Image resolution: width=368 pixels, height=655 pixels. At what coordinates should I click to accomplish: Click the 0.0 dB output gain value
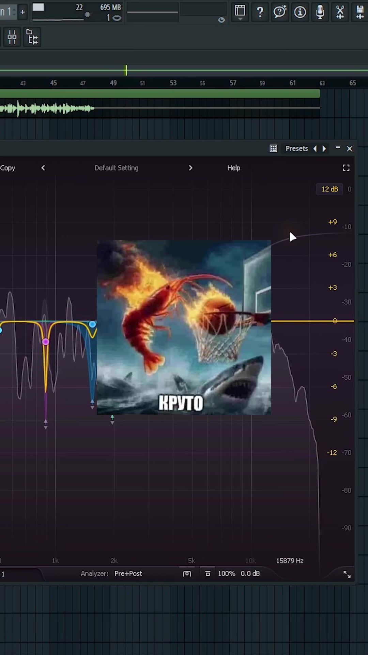[x=250, y=574]
